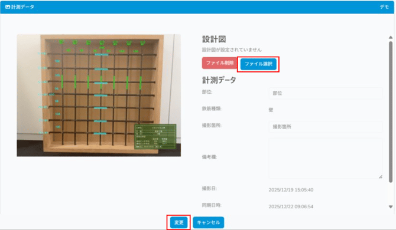The width and height of the screenshot is (396, 230).
Task: Click the 計測データ section heading
Action: (219, 80)
